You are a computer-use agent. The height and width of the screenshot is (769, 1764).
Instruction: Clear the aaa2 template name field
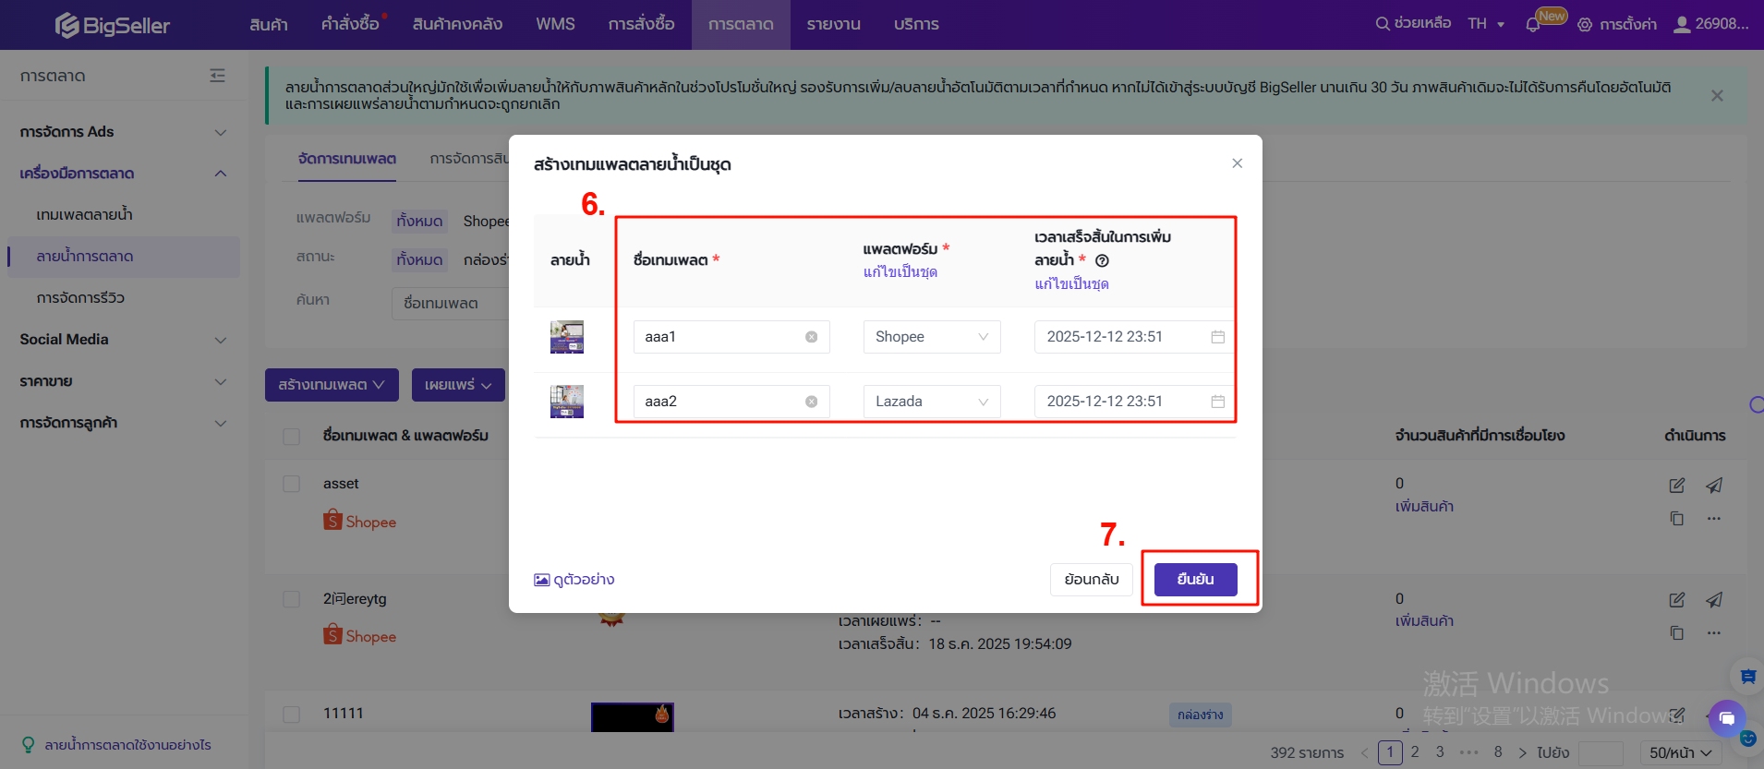(811, 402)
